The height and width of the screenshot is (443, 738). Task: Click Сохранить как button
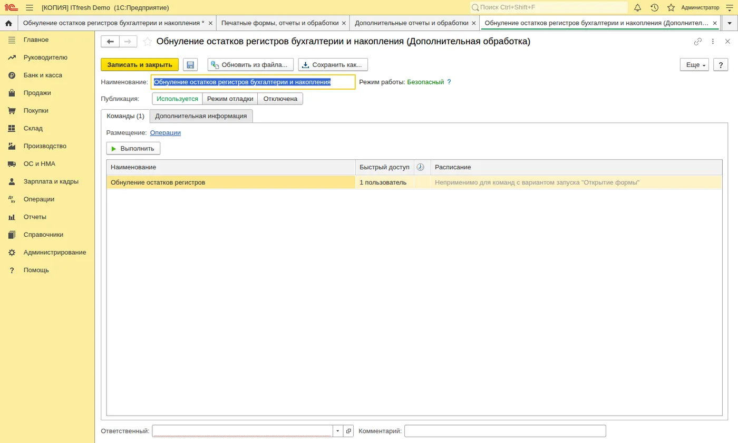click(x=333, y=65)
